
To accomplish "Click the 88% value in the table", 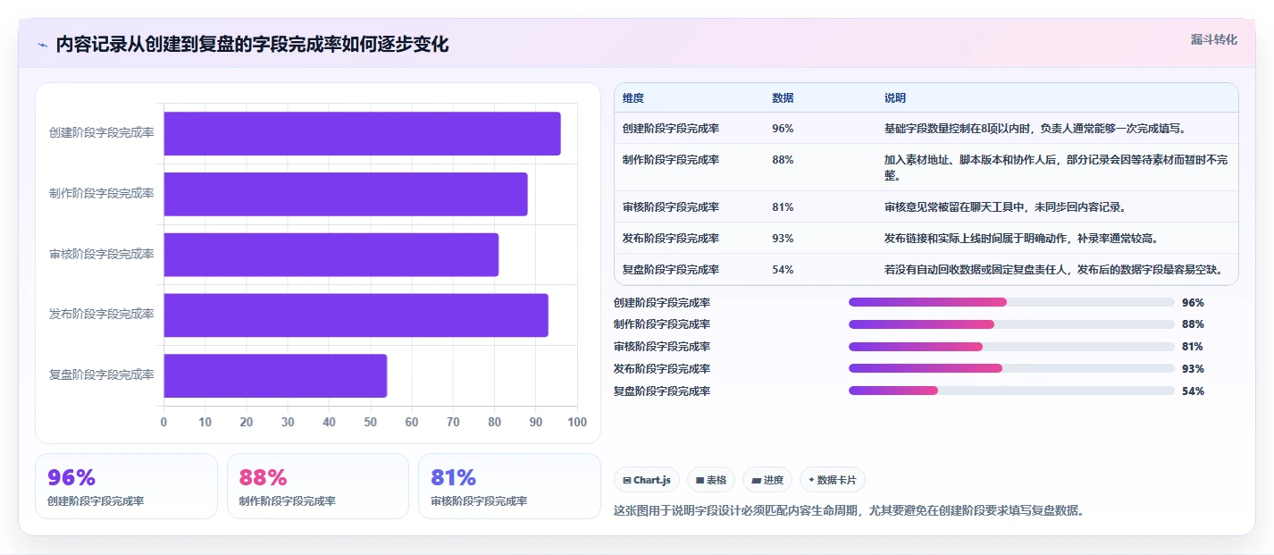I will coord(783,159).
